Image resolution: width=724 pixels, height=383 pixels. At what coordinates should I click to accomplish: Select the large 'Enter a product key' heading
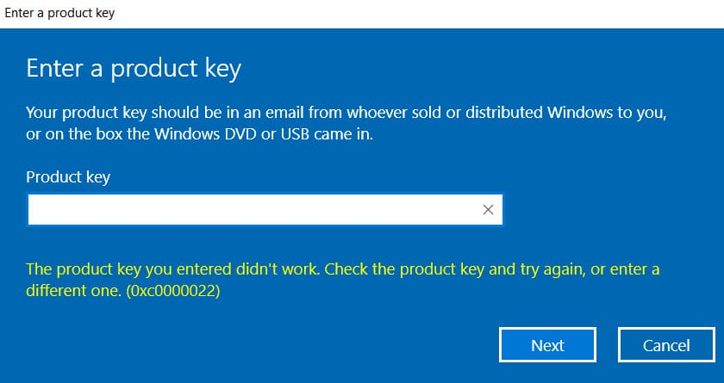(x=134, y=69)
